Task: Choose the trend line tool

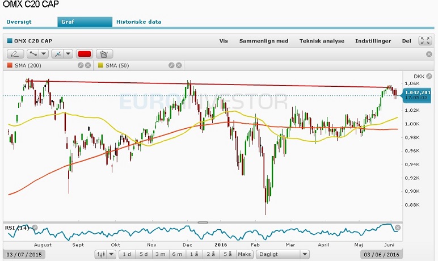Action: pyautogui.click(x=33, y=54)
